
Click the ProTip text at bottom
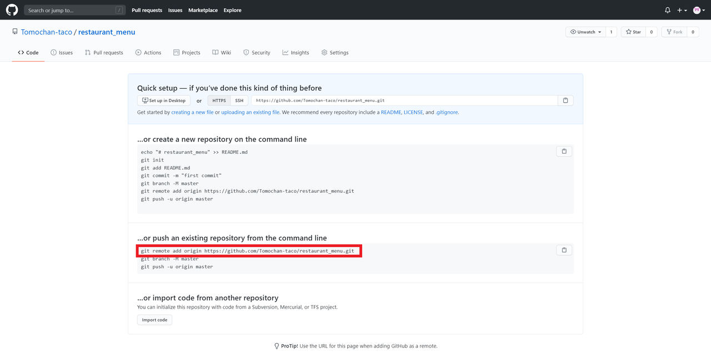click(355, 346)
